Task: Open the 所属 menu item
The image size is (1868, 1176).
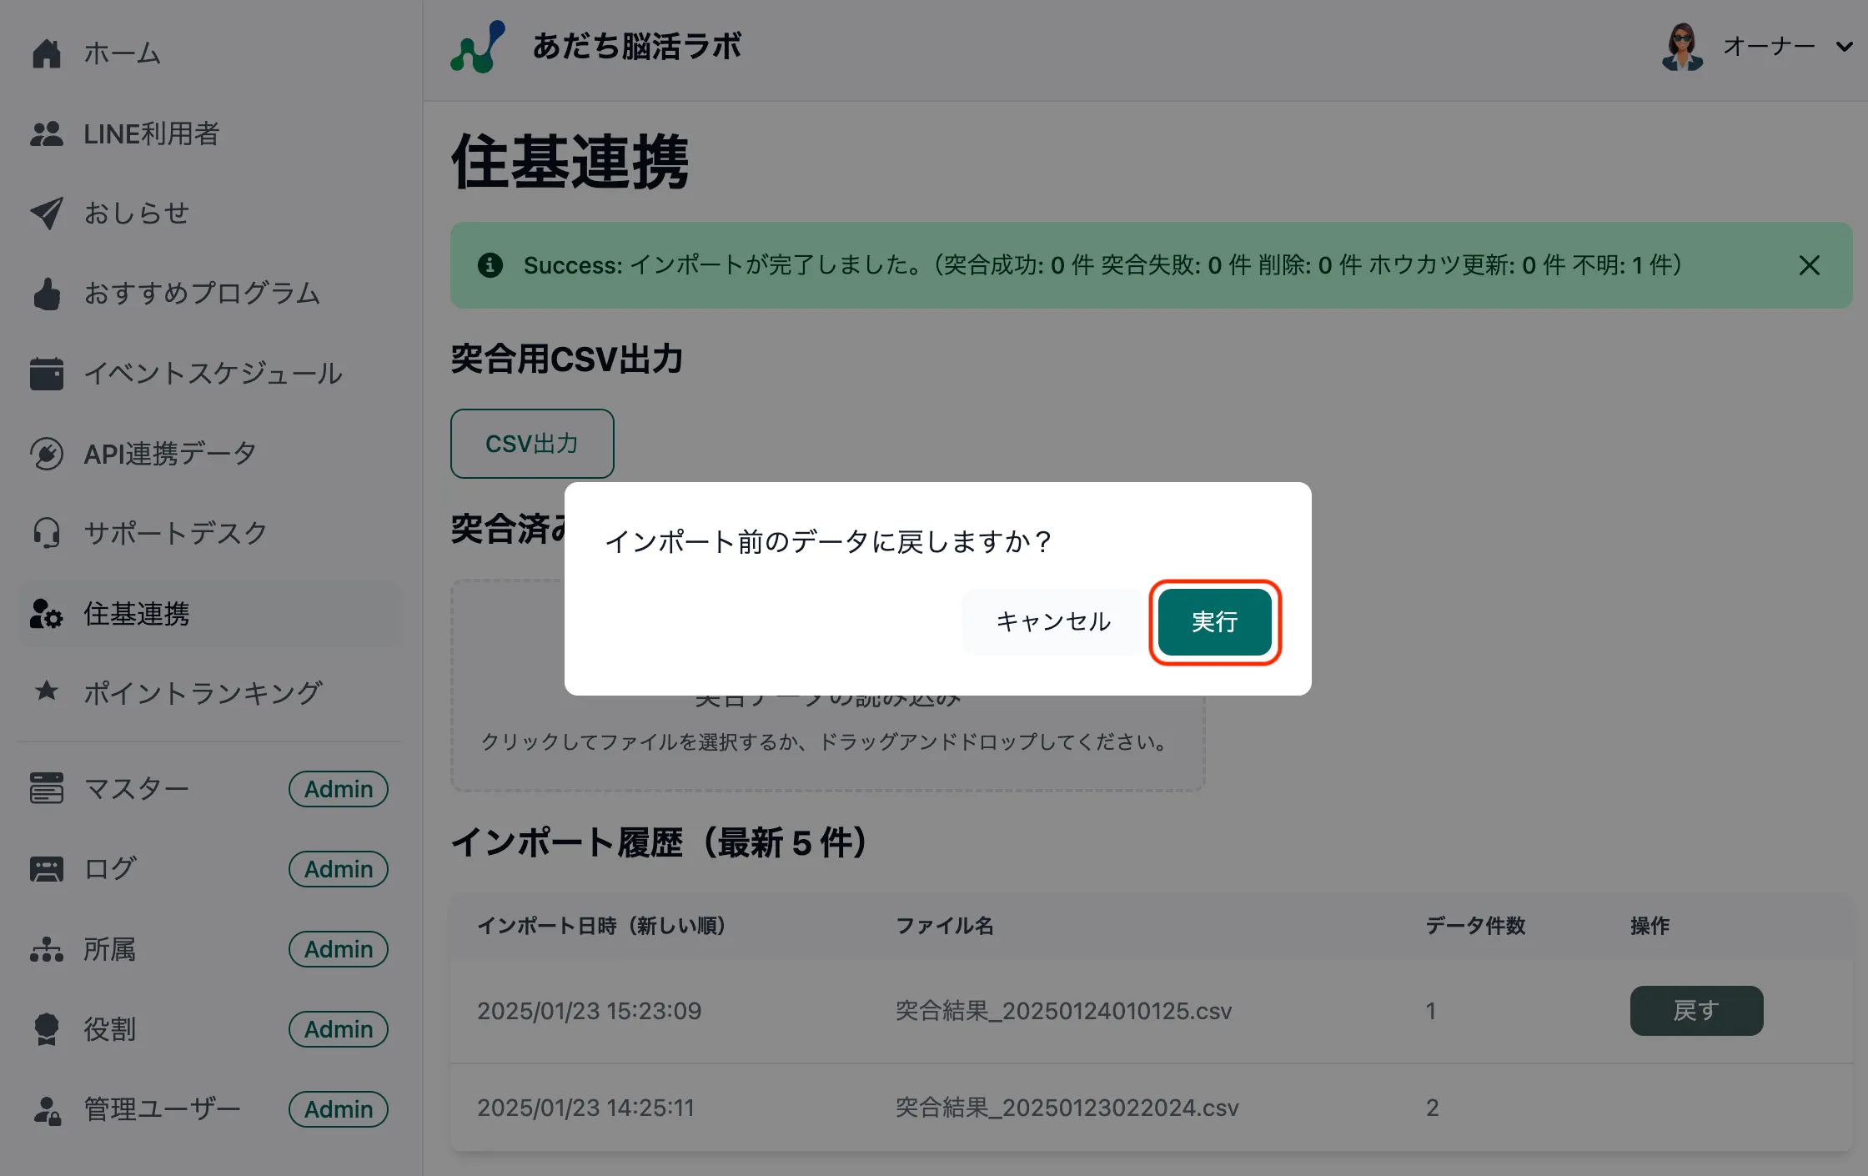Action: [x=110, y=948]
